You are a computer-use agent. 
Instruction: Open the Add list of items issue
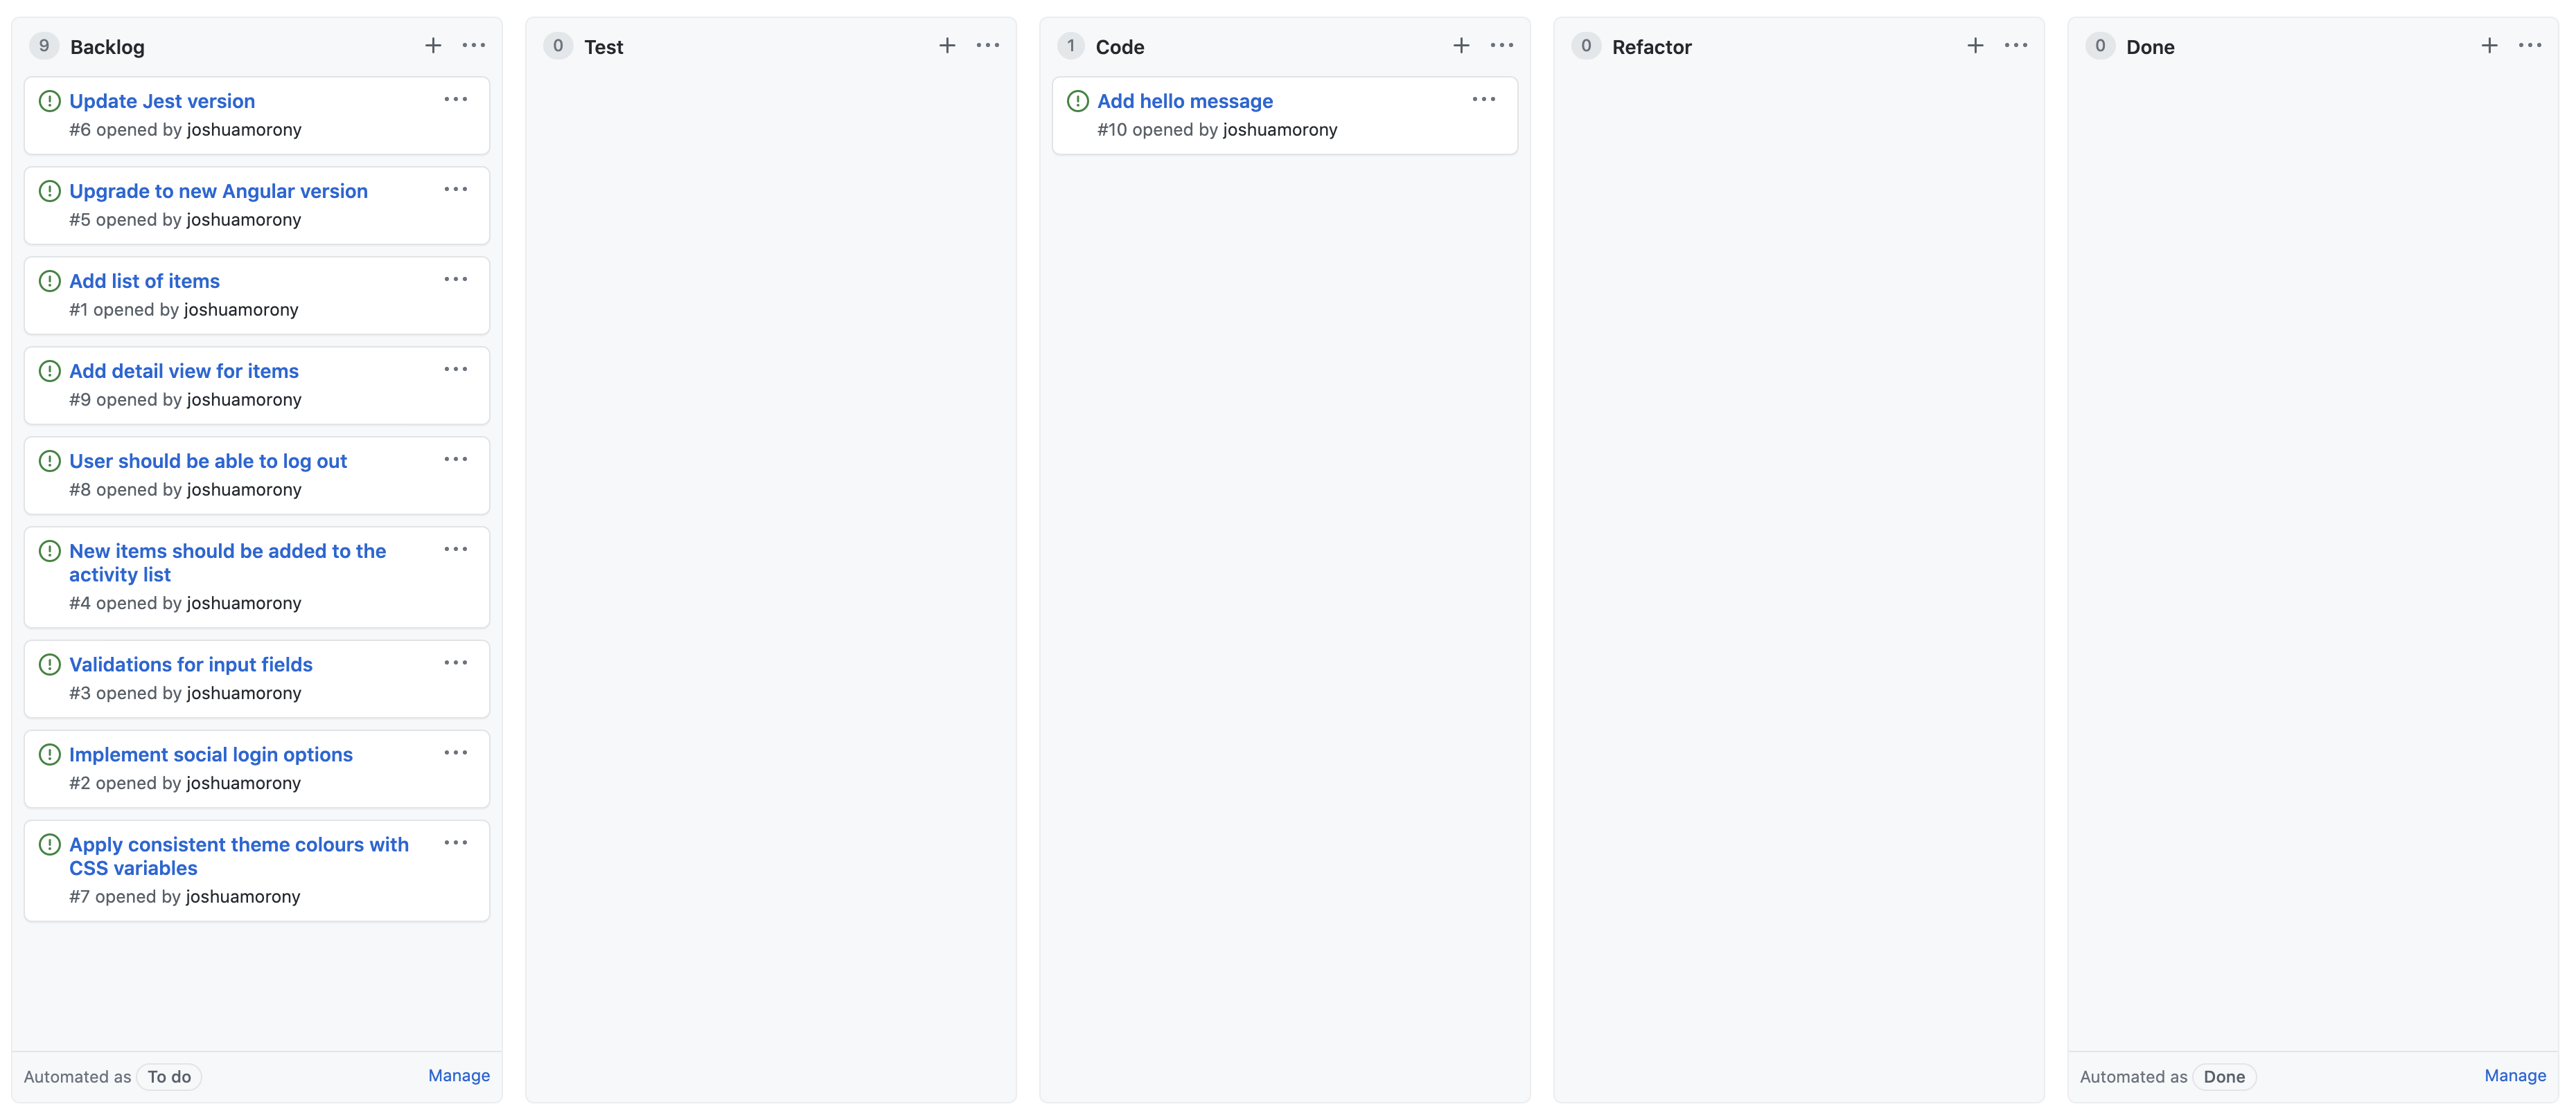pos(144,281)
